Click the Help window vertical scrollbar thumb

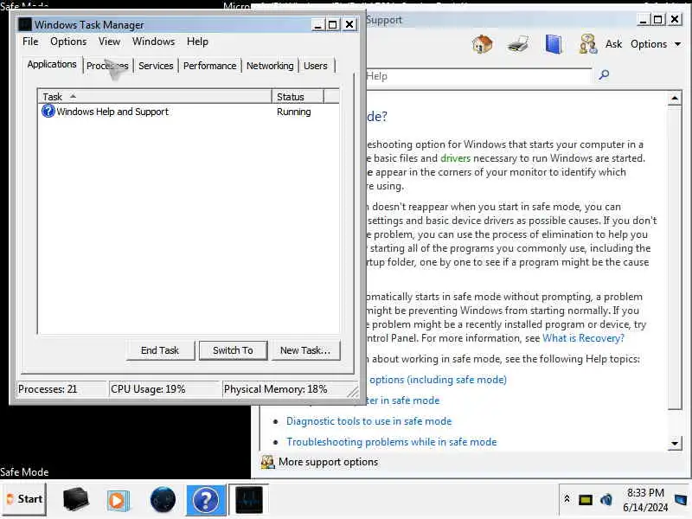675,258
